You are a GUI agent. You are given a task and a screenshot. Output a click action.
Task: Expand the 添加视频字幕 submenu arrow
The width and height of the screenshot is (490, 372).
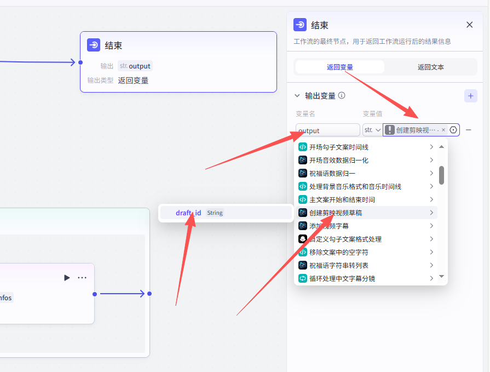[431, 226]
